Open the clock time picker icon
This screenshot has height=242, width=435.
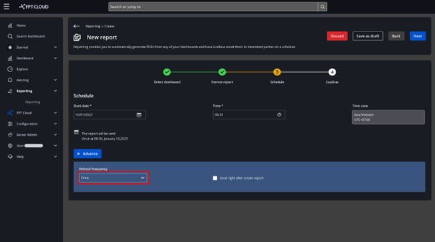(x=279, y=114)
